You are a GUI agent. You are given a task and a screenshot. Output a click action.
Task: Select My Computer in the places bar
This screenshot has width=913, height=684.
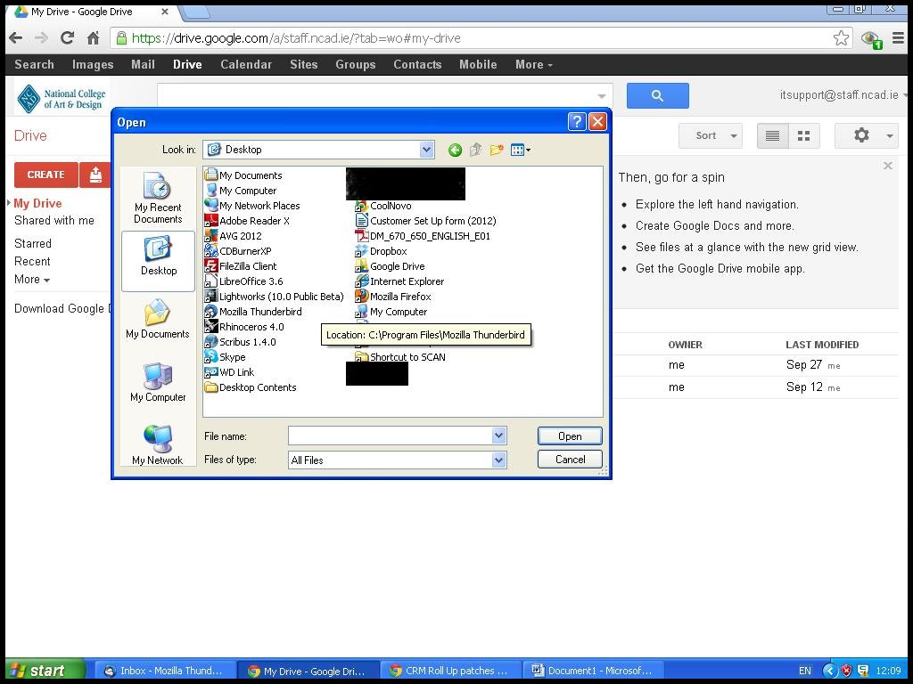(x=158, y=382)
